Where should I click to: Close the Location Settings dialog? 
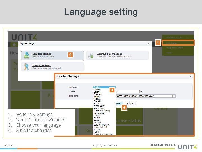click(x=190, y=76)
